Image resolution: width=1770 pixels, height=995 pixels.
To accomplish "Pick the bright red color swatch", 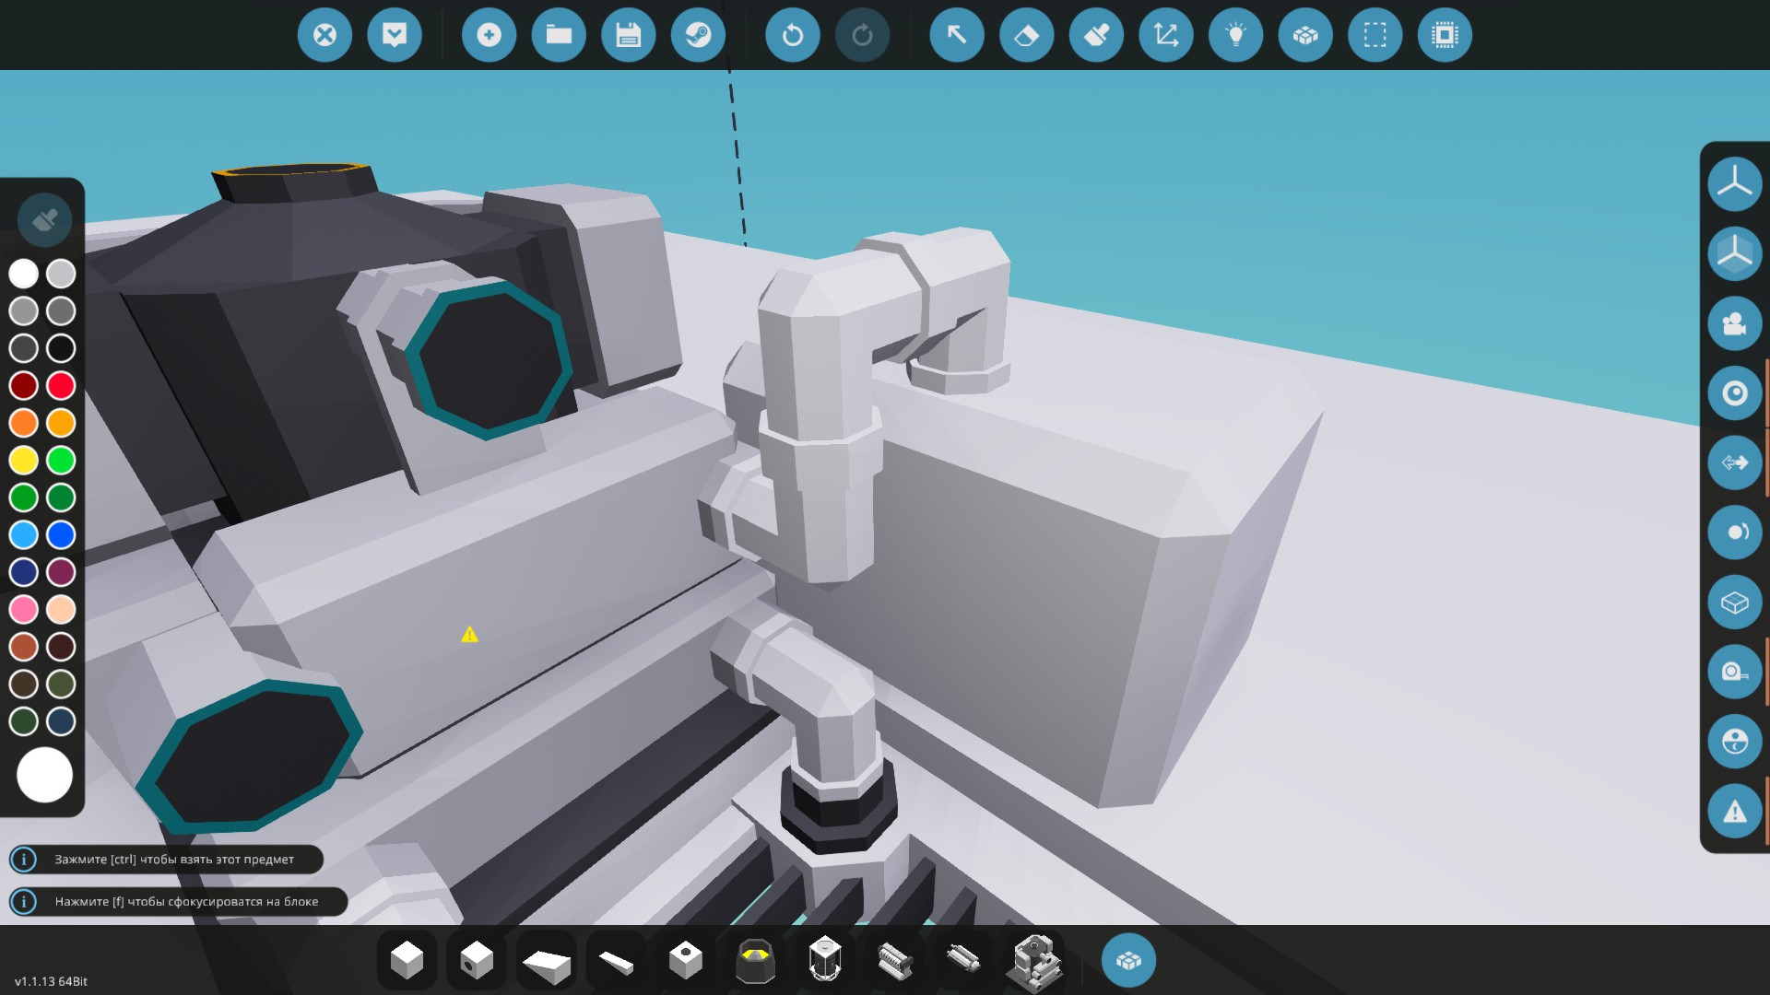I will coord(61,385).
